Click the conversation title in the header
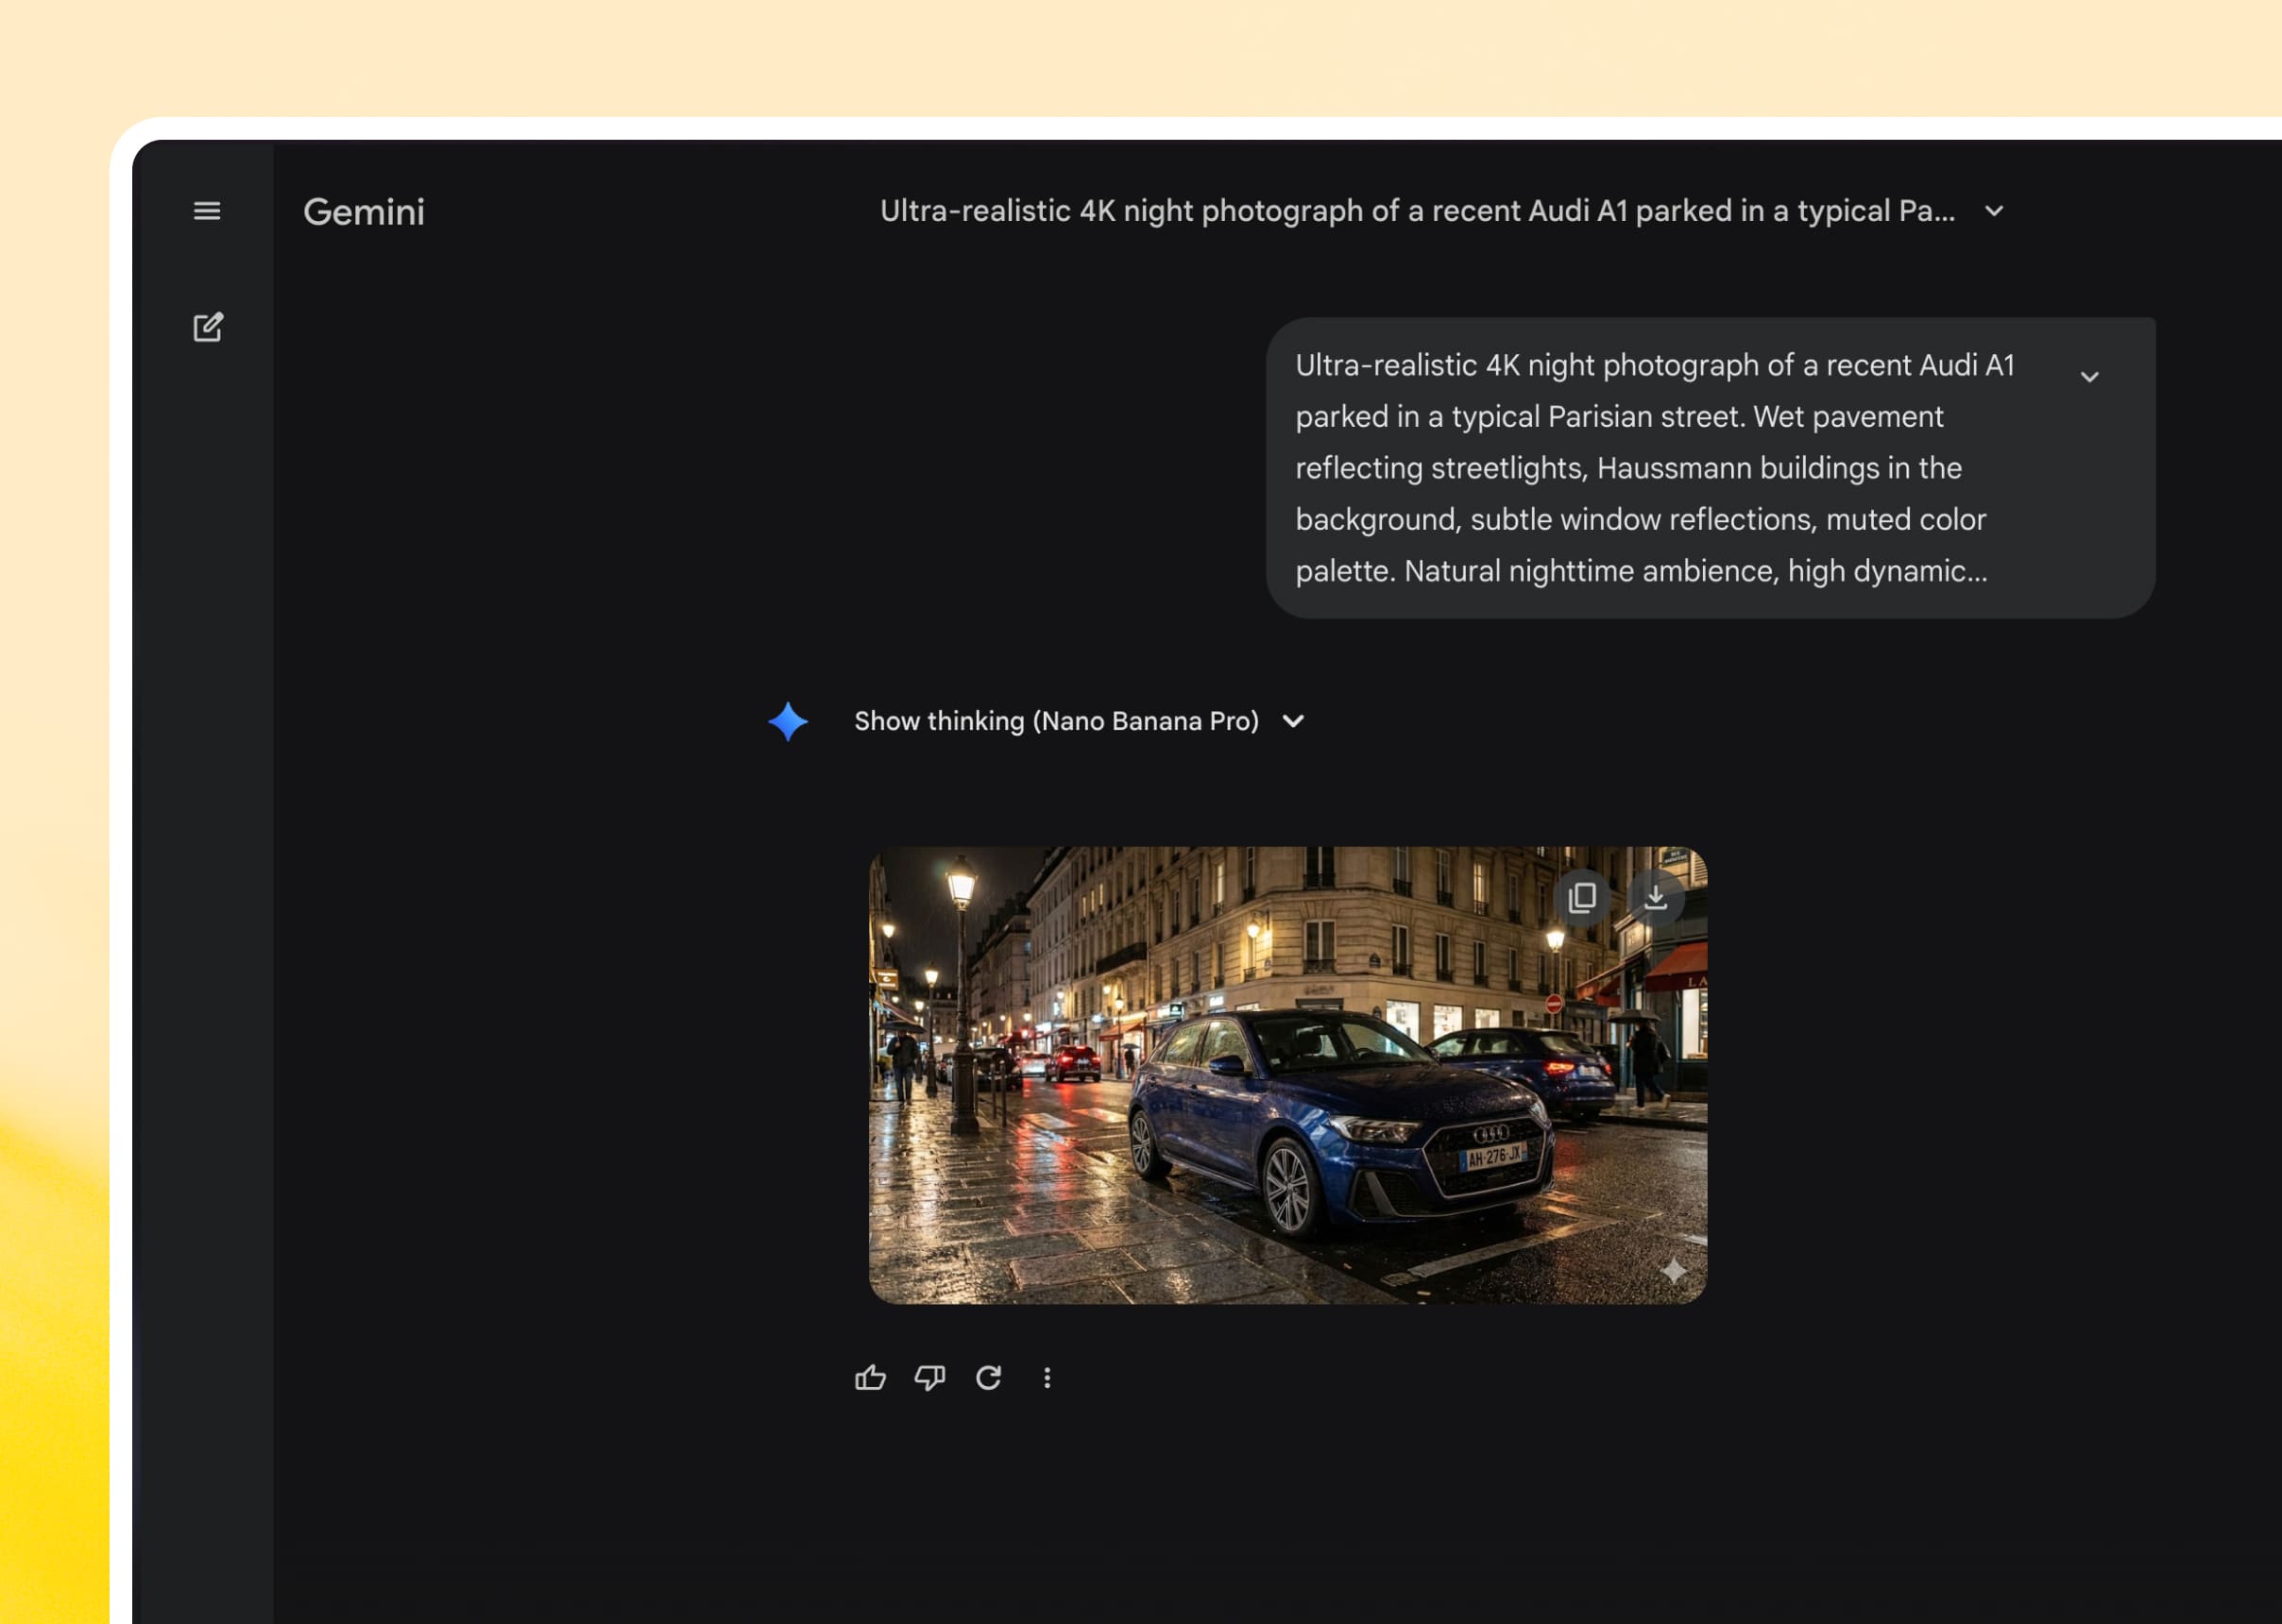Image resolution: width=2282 pixels, height=1624 pixels. (1416, 211)
